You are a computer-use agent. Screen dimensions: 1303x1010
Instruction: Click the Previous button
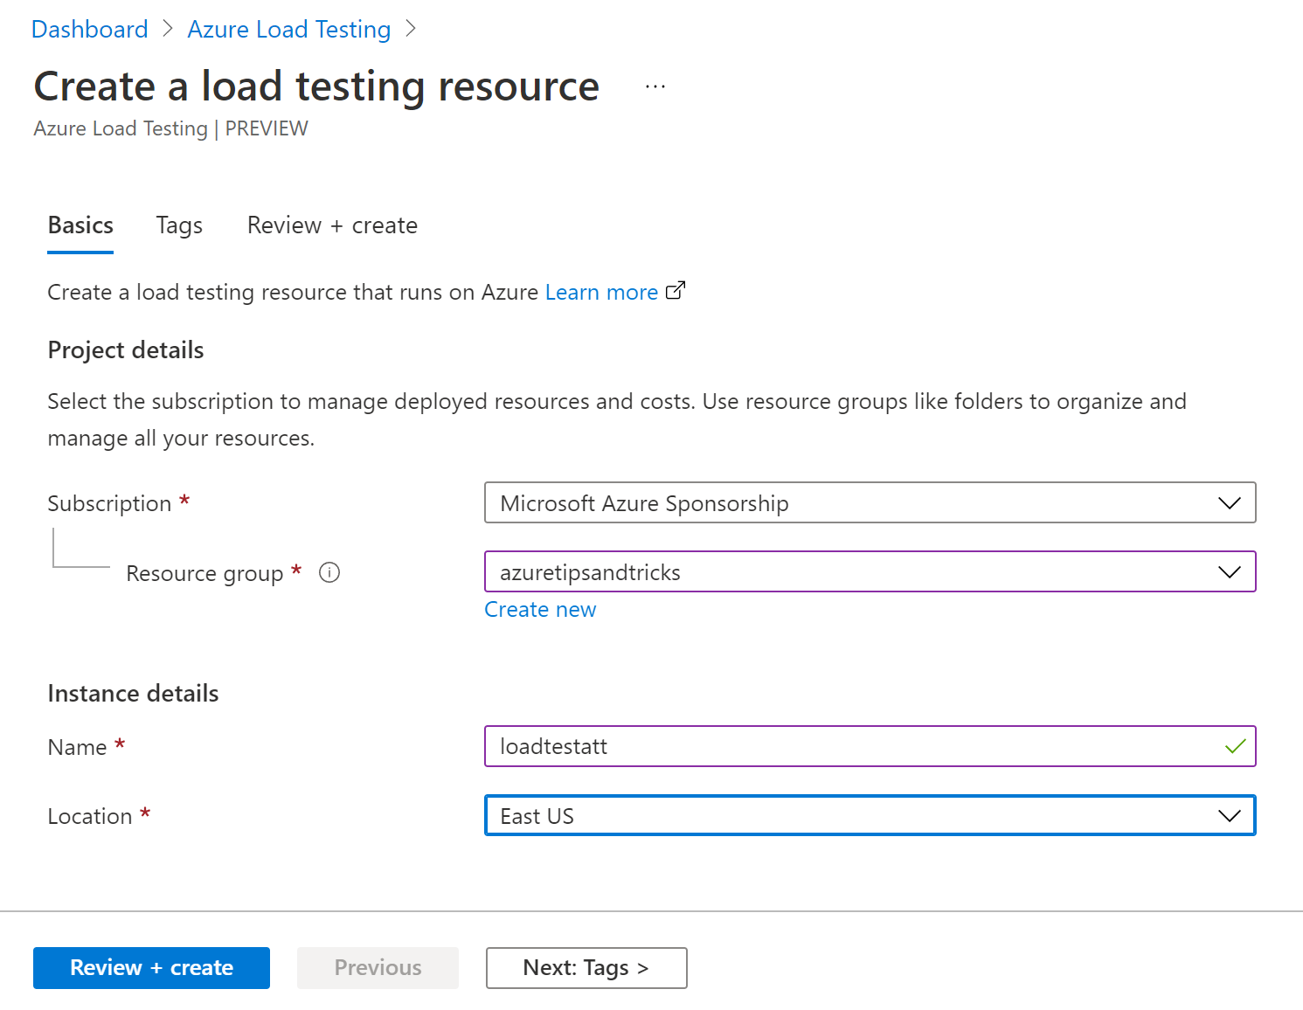378,968
